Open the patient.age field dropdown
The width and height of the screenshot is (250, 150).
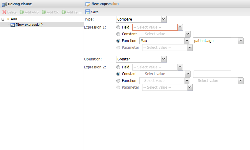coord(218,41)
